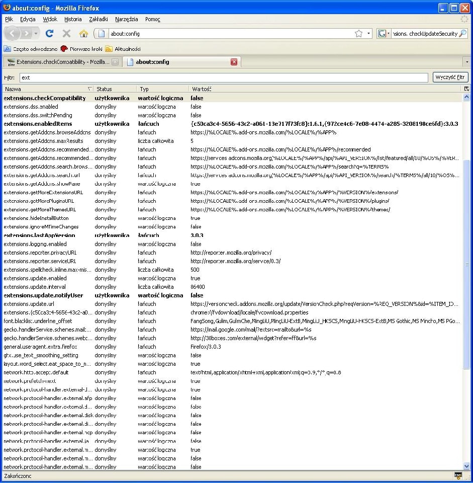Click the vertical scrollbar down arrow
The image size is (473, 483).
pyautogui.click(x=466, y=466)
